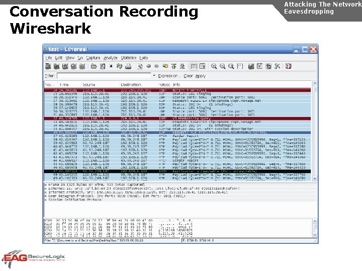Restart the running capture icon
Viewport: 362px width, 271px height.
[82, 66]
